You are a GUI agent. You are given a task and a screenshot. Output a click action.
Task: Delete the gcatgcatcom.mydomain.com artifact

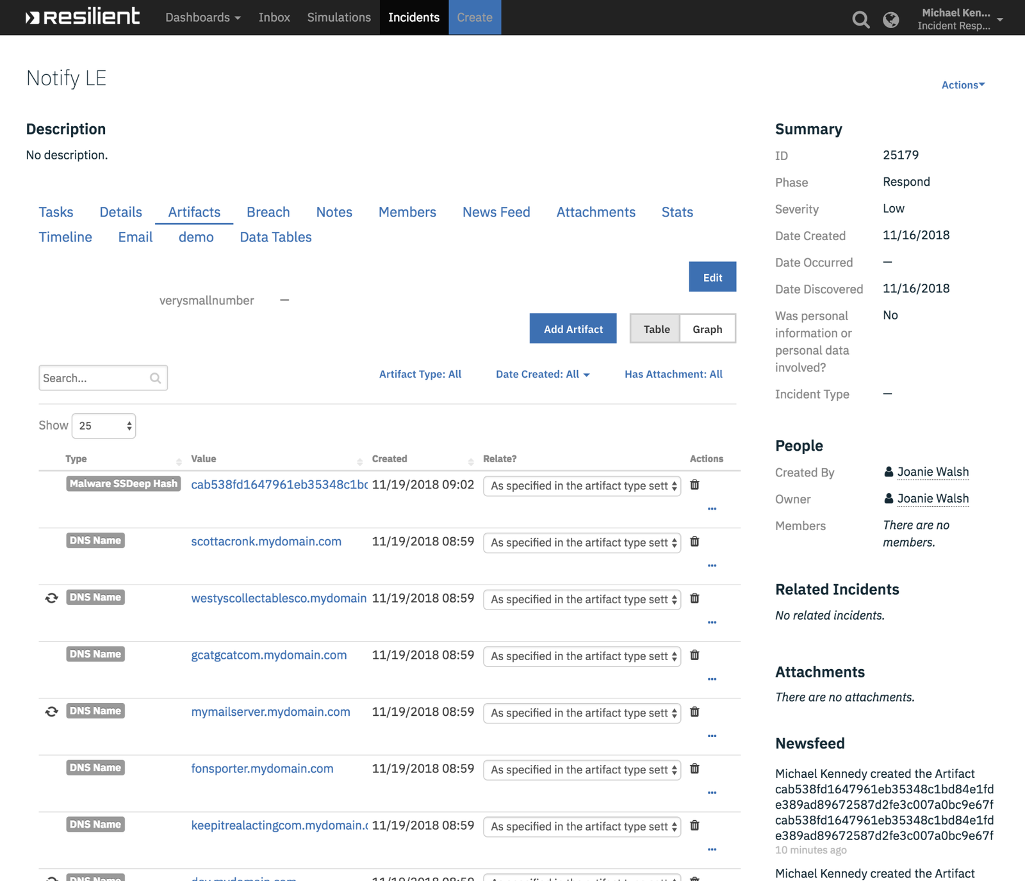(694, 655)
